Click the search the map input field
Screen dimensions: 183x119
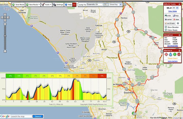pos(21,116)
